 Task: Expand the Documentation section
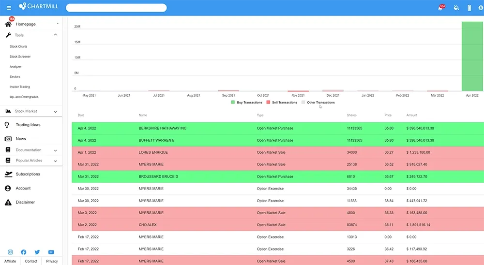point(56,150)
